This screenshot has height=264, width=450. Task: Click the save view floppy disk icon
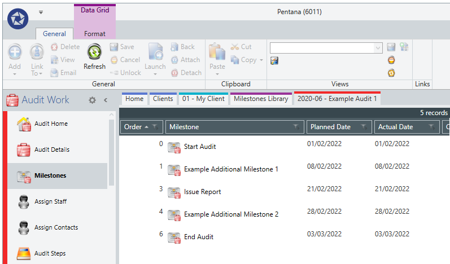391,47
